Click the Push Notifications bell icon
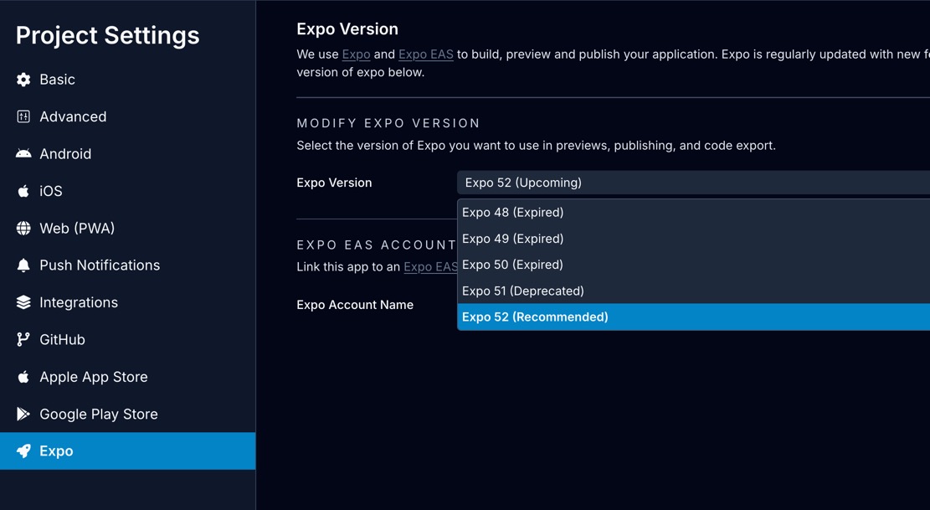The height and width of the screenshot is (510, 930). (x=23, y=265)
